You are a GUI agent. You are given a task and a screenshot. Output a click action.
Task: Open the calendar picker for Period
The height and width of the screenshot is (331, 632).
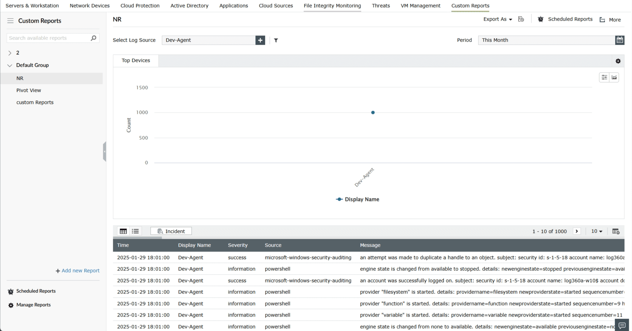[620, 40]
